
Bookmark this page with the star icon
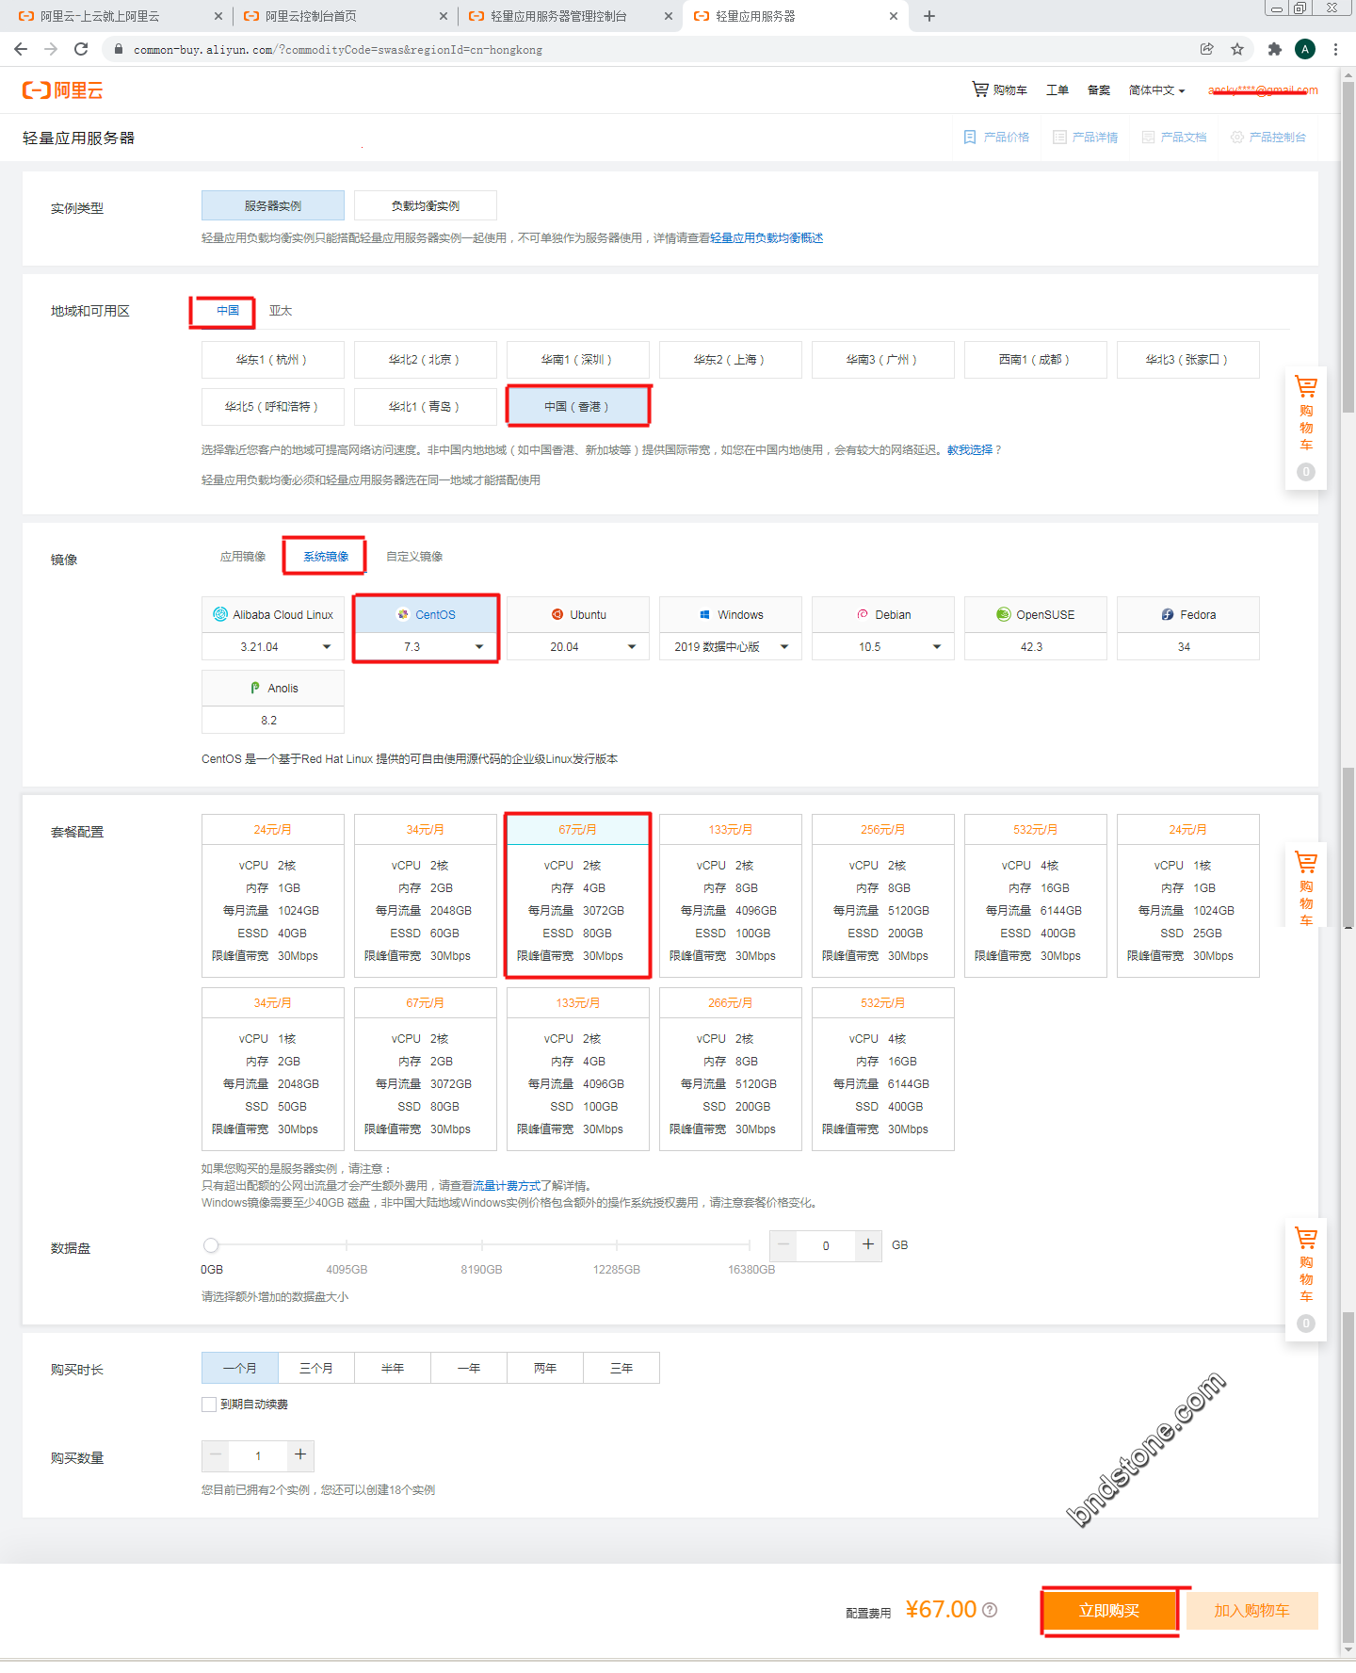[x=1237, y=49]
